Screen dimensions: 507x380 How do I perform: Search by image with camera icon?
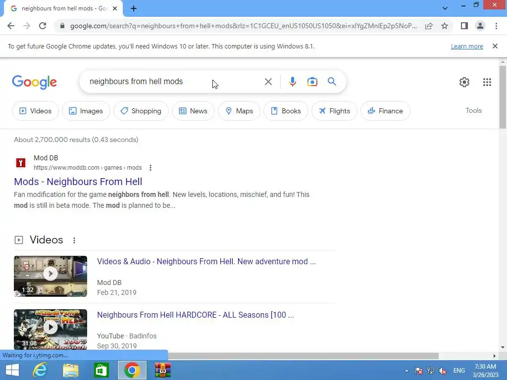312,82
